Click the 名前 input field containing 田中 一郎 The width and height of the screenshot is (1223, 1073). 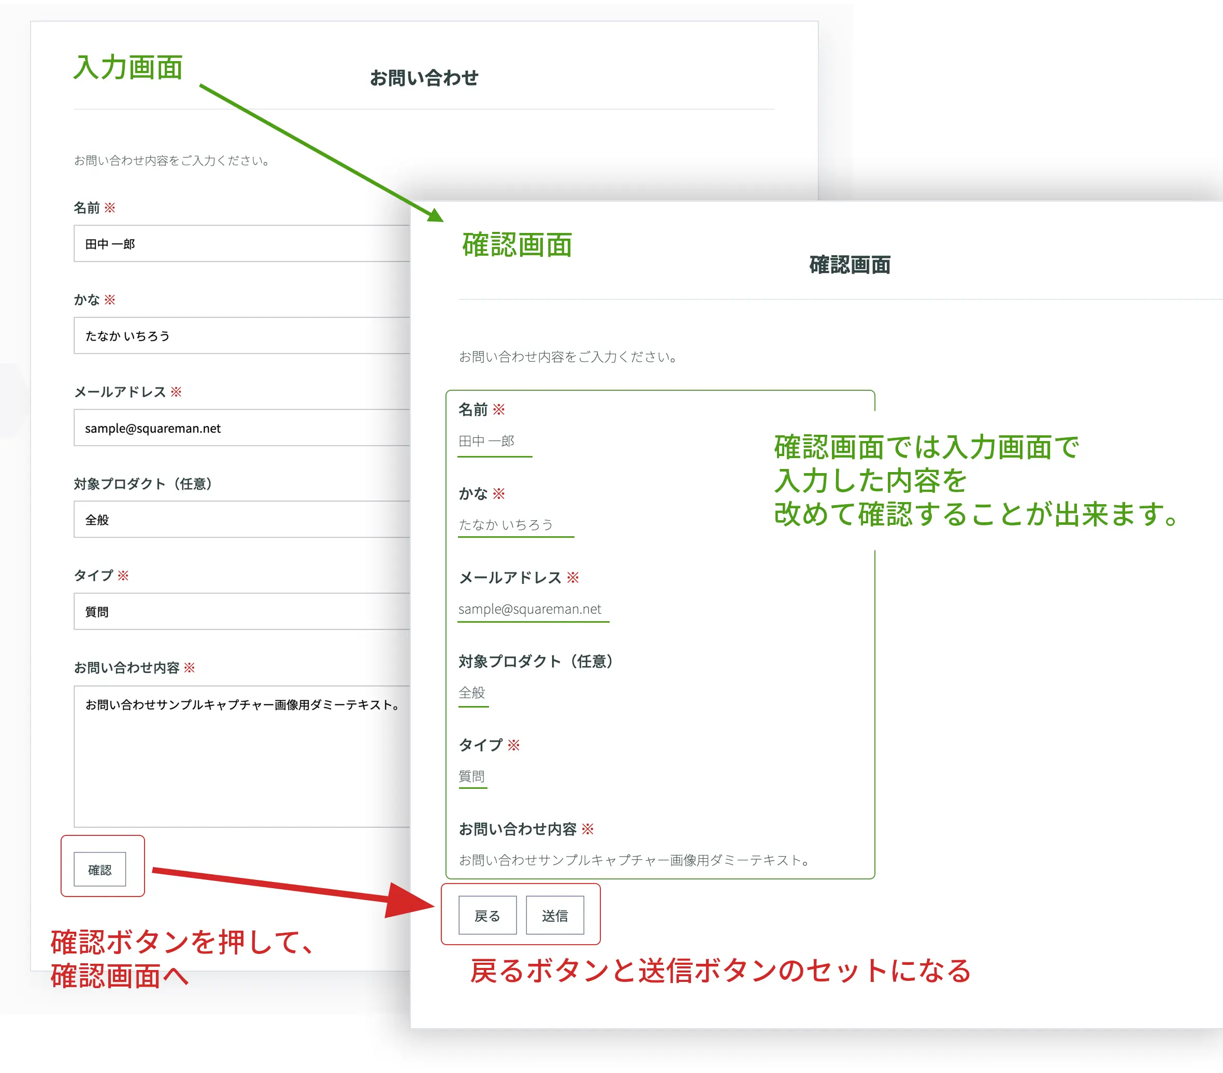point(242,243)
